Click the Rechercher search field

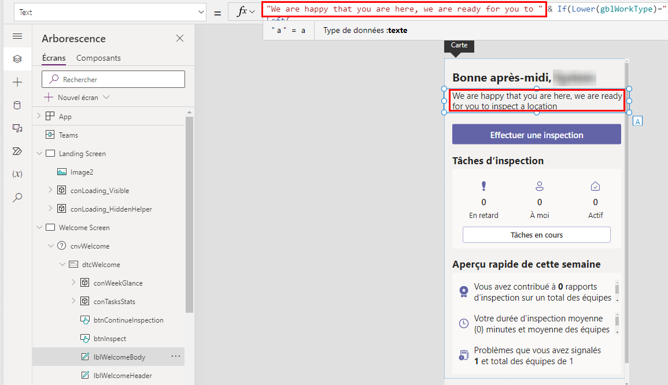click(x=113, y=79)
